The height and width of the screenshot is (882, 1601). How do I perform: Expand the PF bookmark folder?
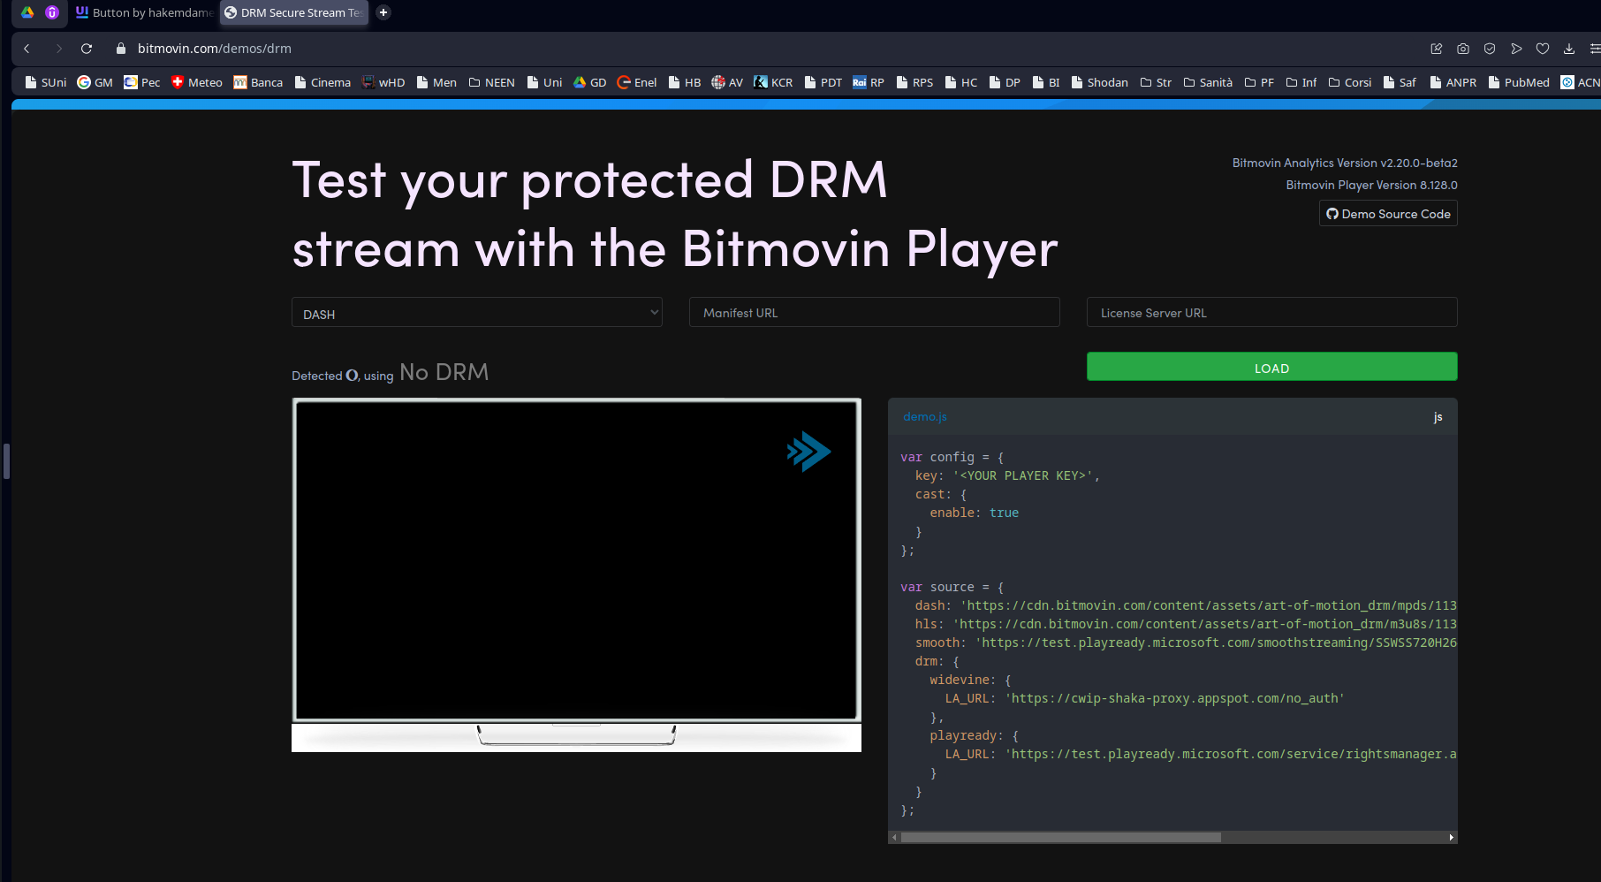click(x=1259, y=82)
